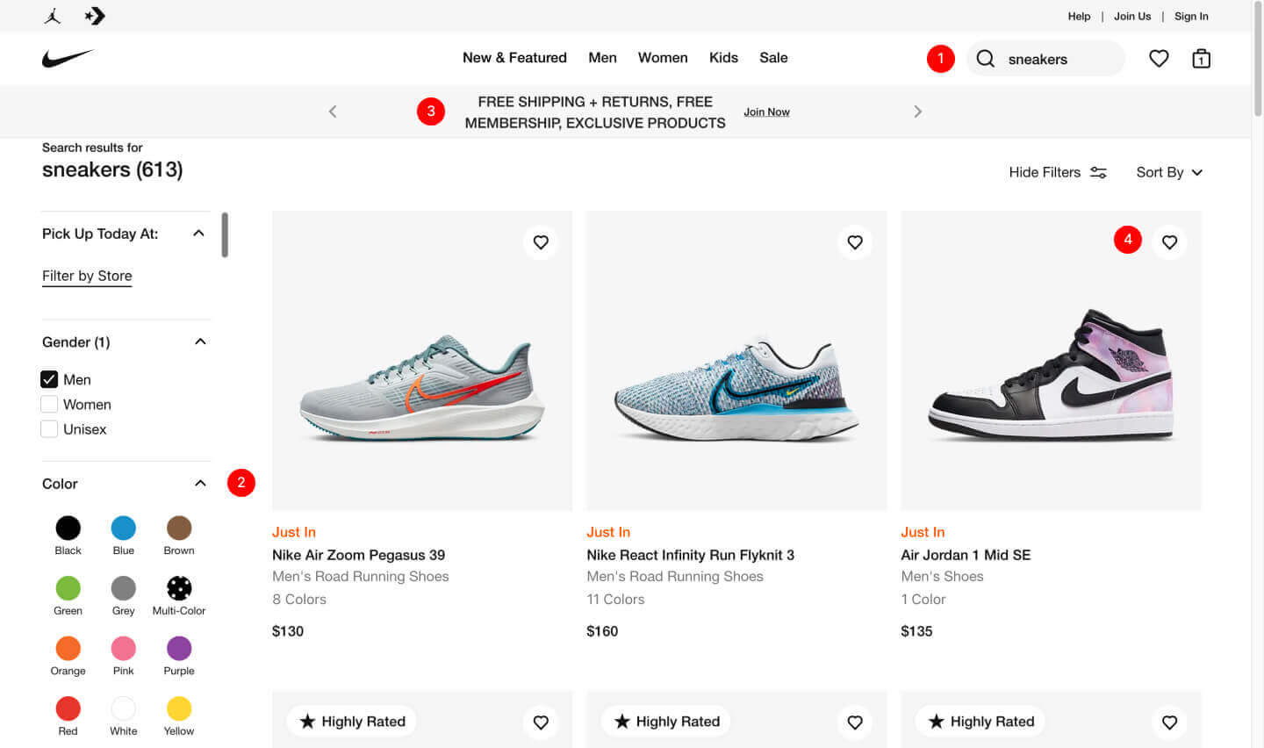
Task: Open the New & Featured menu
Action: (514, 58)
